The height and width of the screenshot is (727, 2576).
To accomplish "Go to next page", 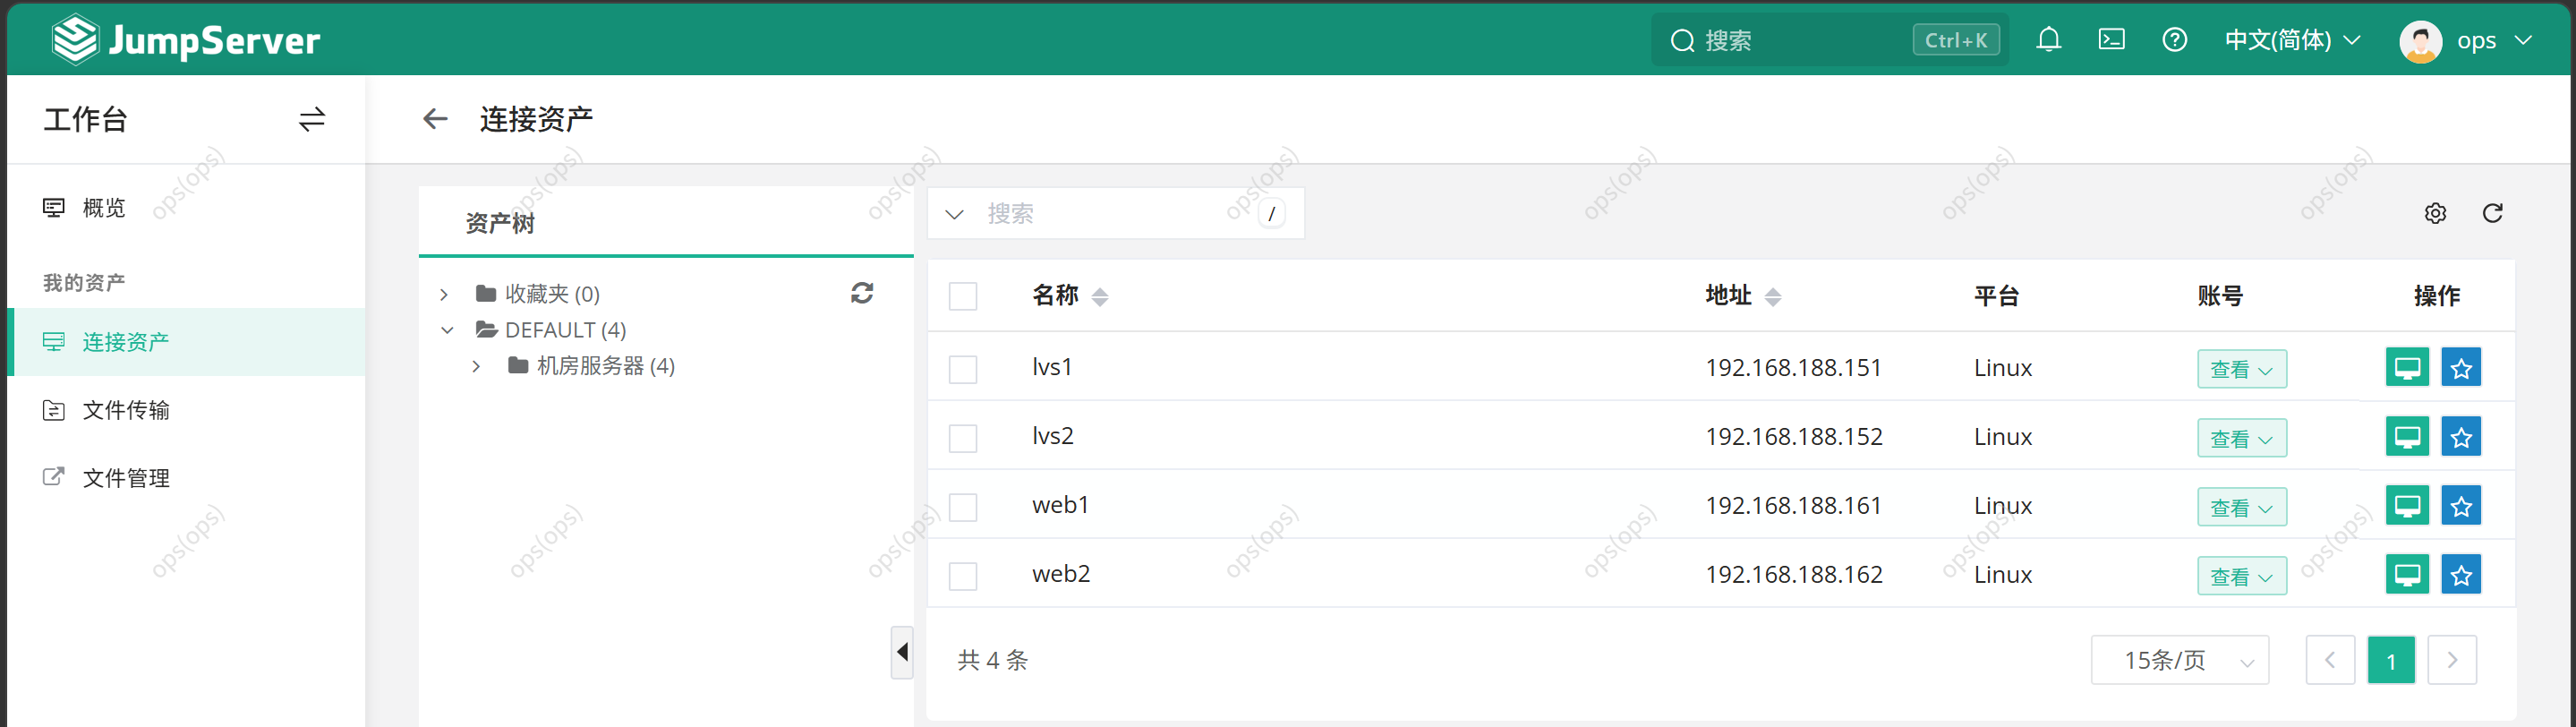I will point(2452,660).
